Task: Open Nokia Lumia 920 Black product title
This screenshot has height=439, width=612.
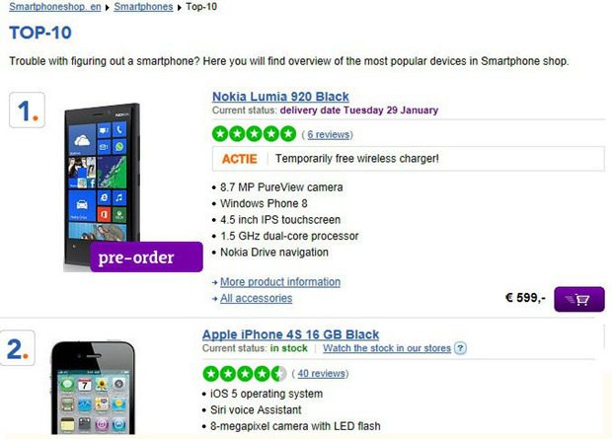Action: click(280, 97)
